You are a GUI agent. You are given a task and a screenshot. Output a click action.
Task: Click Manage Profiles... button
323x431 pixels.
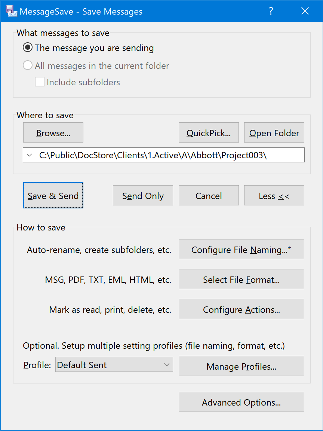[x=242, y=366]
